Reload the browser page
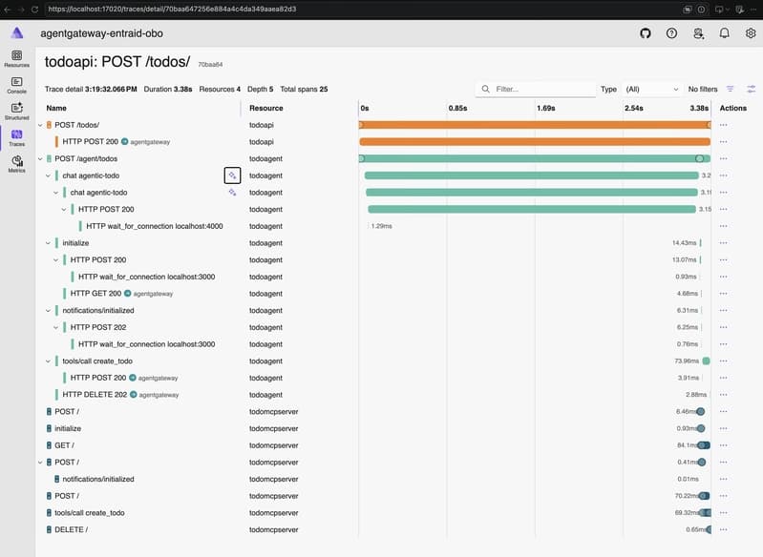Viewport: 763px width, 557px height. (x=34, y=10)
